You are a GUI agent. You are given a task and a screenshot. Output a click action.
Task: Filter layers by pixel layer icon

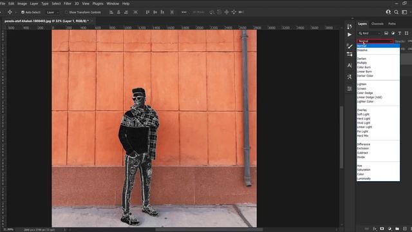[386, 33]
